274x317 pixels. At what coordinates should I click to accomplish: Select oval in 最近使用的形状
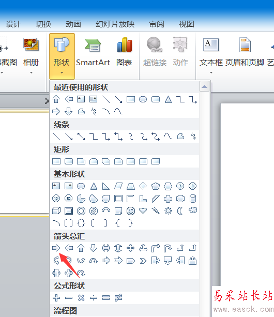143,99
